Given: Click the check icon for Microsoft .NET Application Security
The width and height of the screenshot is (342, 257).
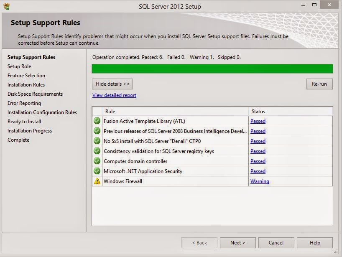Looking at the screenshot, I should [x=97, y=171].
